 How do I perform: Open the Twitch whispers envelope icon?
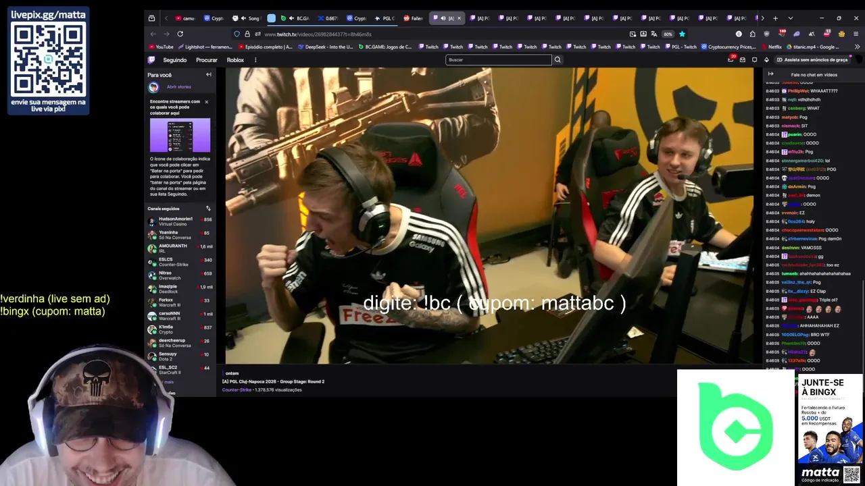[743, 60]
